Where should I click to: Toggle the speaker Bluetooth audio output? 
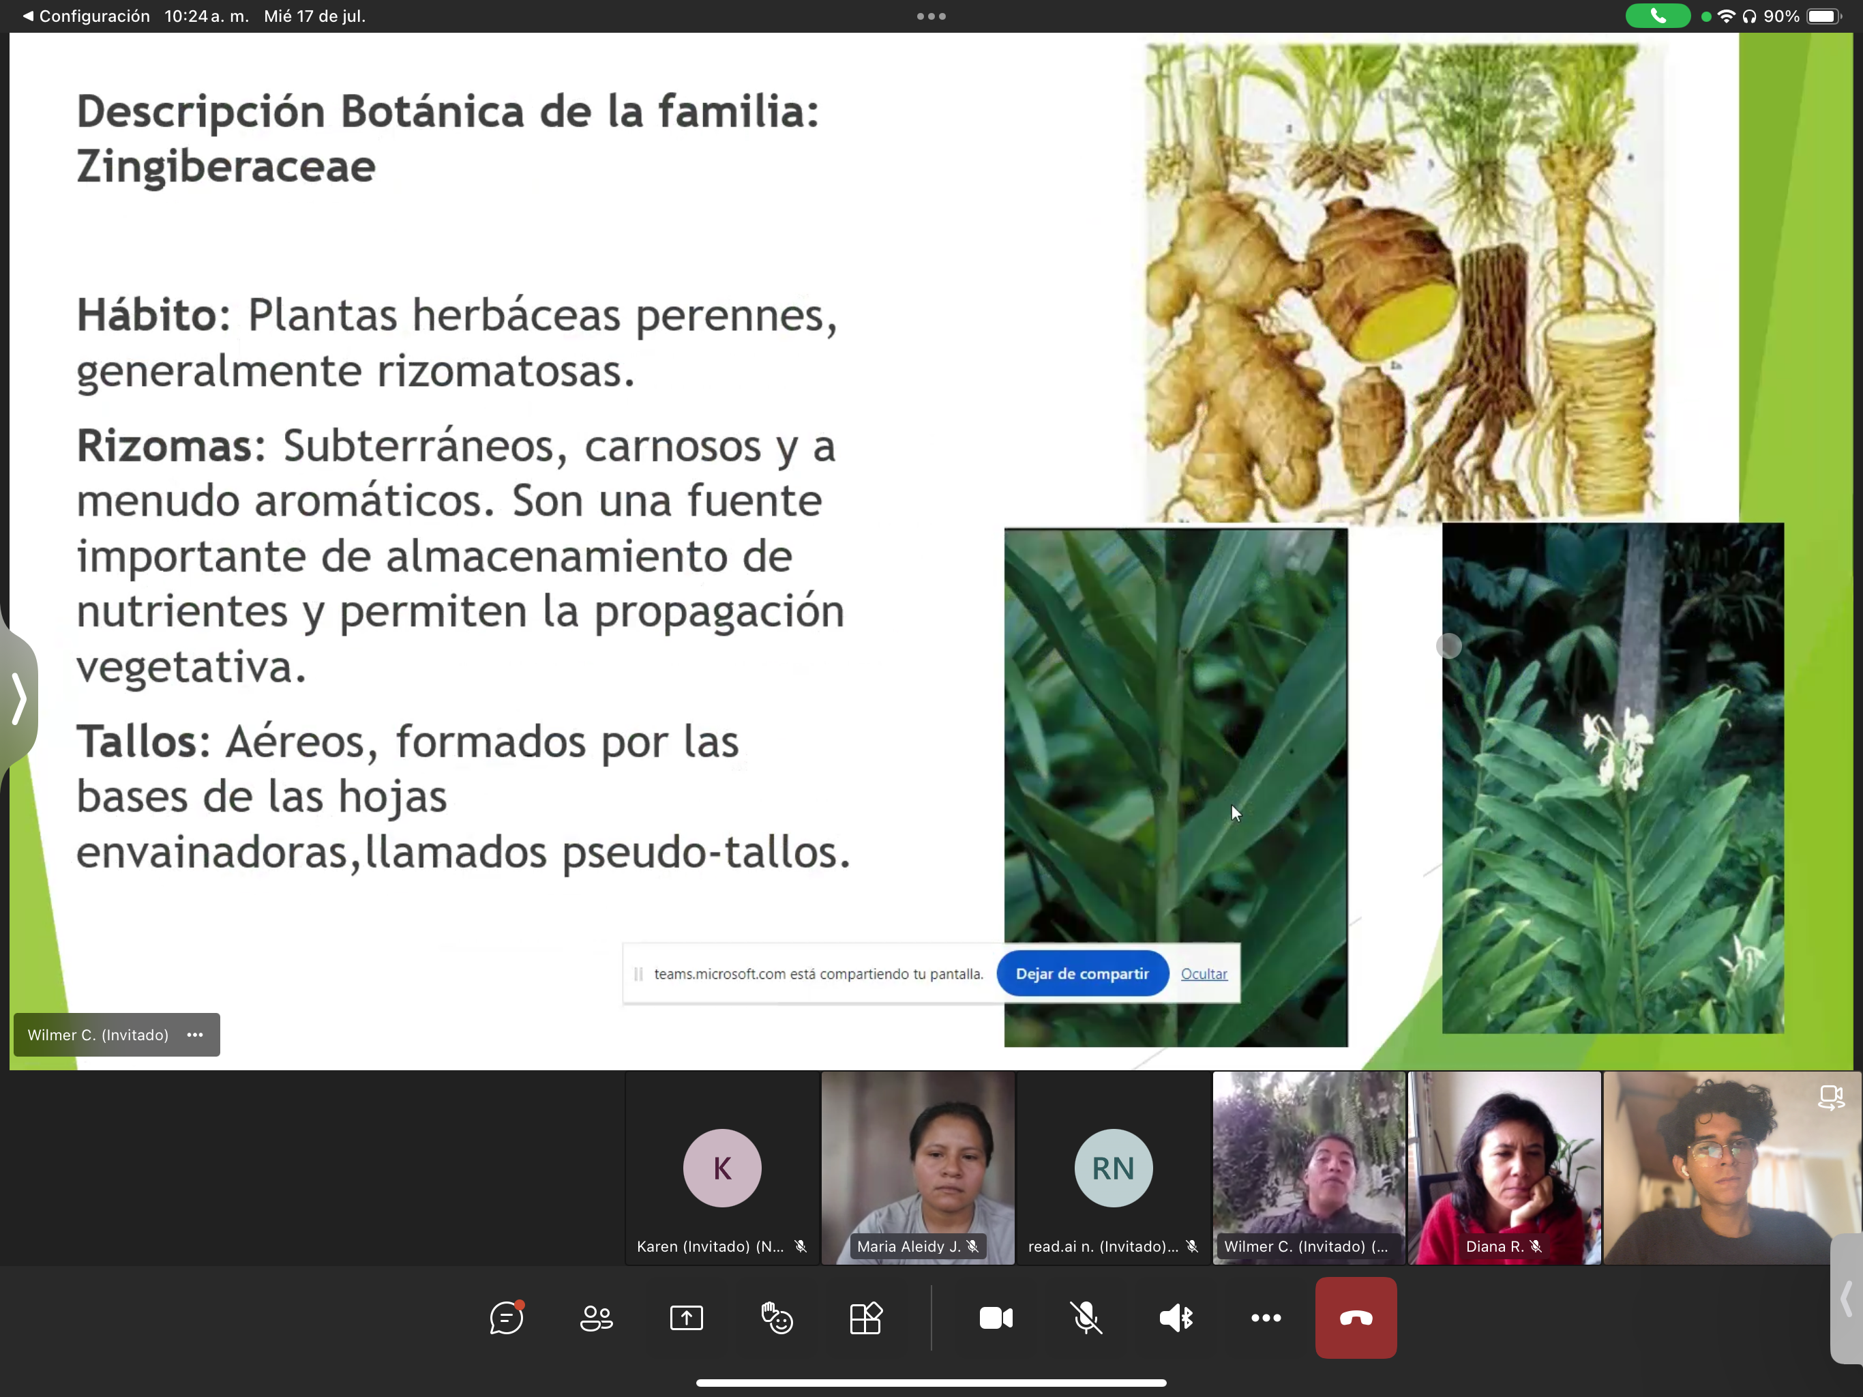(1176, 1318)
